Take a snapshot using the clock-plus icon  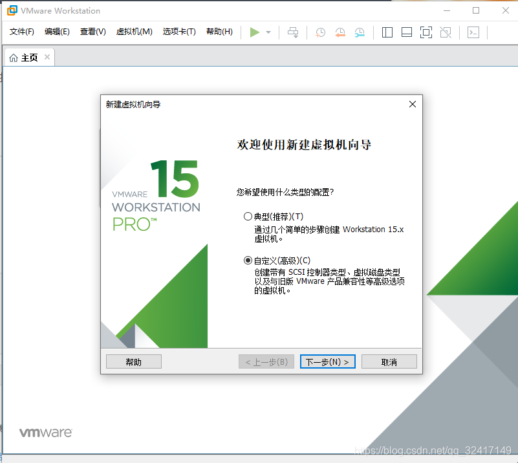tap(321, 32)
